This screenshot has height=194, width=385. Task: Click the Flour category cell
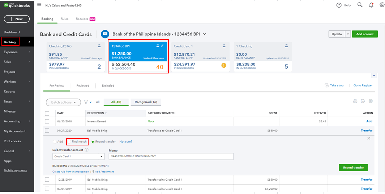[151, 121]
